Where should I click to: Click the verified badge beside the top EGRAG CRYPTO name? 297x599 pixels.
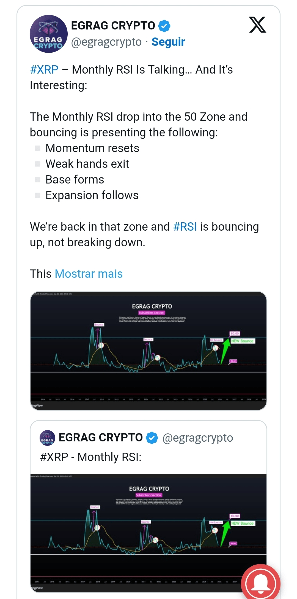[164, 26]
